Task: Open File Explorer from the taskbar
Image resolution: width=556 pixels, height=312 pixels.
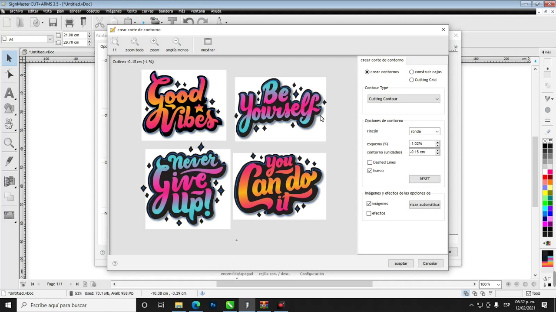Action: [x=179, y=305]
